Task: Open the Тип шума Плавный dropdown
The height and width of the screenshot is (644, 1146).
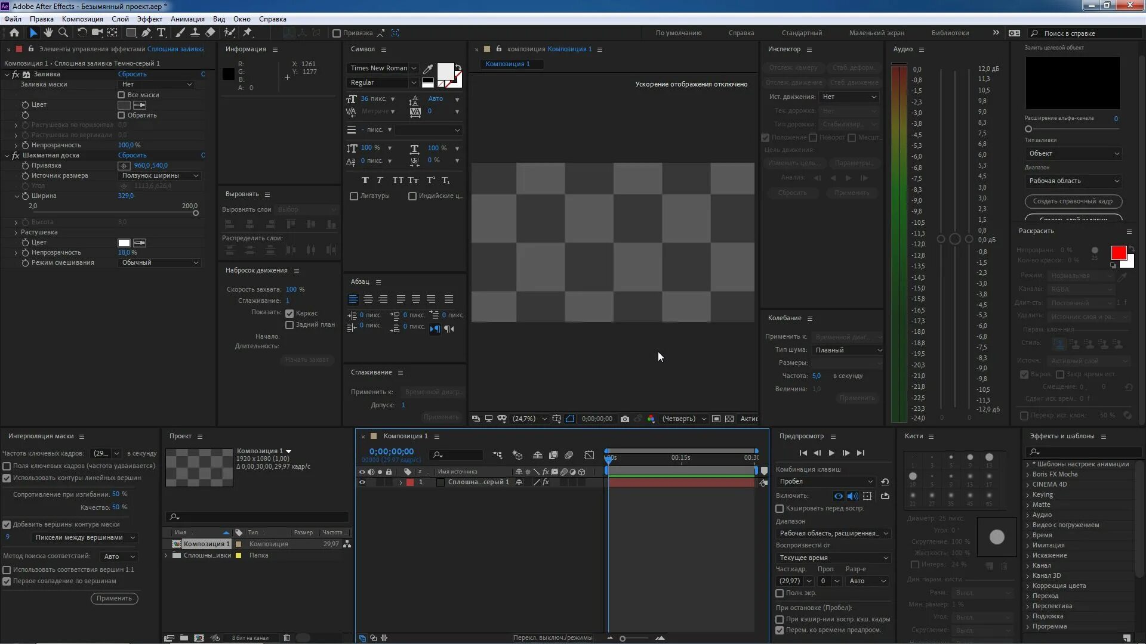Action: (847, 350)
